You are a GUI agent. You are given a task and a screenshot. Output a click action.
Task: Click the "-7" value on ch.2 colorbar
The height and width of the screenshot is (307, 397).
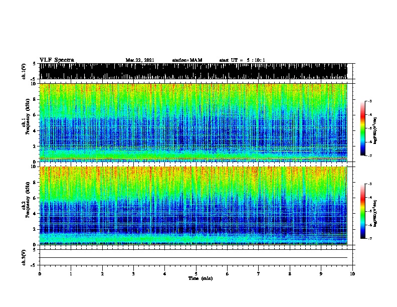[x=369, y=238]
